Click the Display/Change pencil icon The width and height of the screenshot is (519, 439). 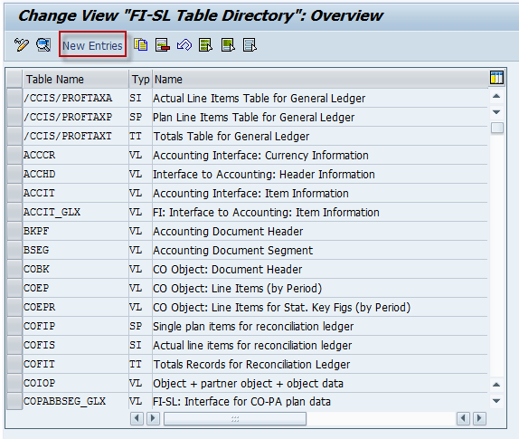click(22, 45)
